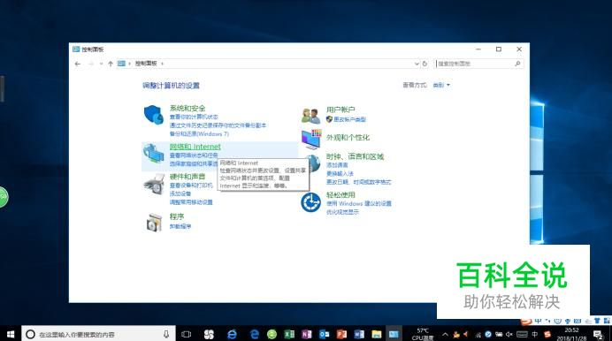Click the Sogou input S tray icon
This screenshot has height=341, width=612.
pos(547,335)
